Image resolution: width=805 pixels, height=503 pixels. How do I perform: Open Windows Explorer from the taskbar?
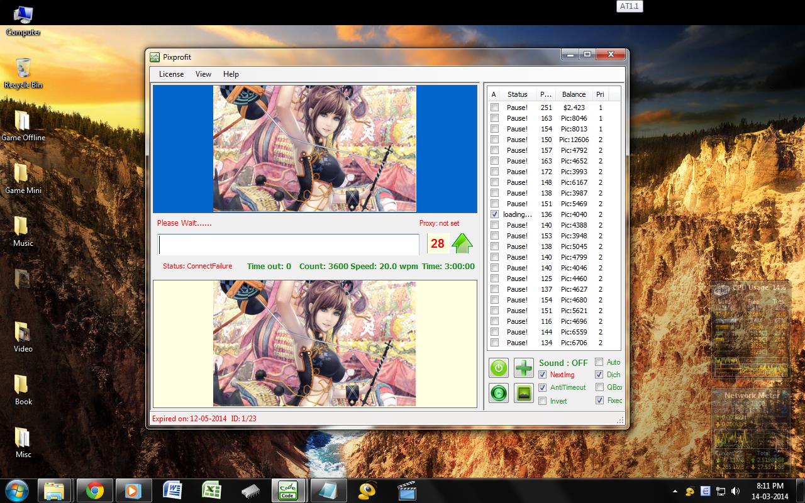point(55,490)
